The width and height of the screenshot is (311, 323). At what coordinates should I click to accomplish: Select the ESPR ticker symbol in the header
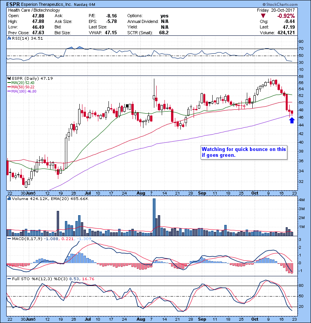(13, 4)
